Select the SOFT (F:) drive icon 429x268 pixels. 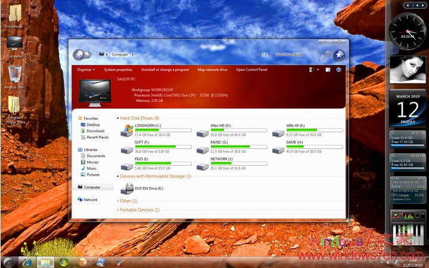coord(127,150)
